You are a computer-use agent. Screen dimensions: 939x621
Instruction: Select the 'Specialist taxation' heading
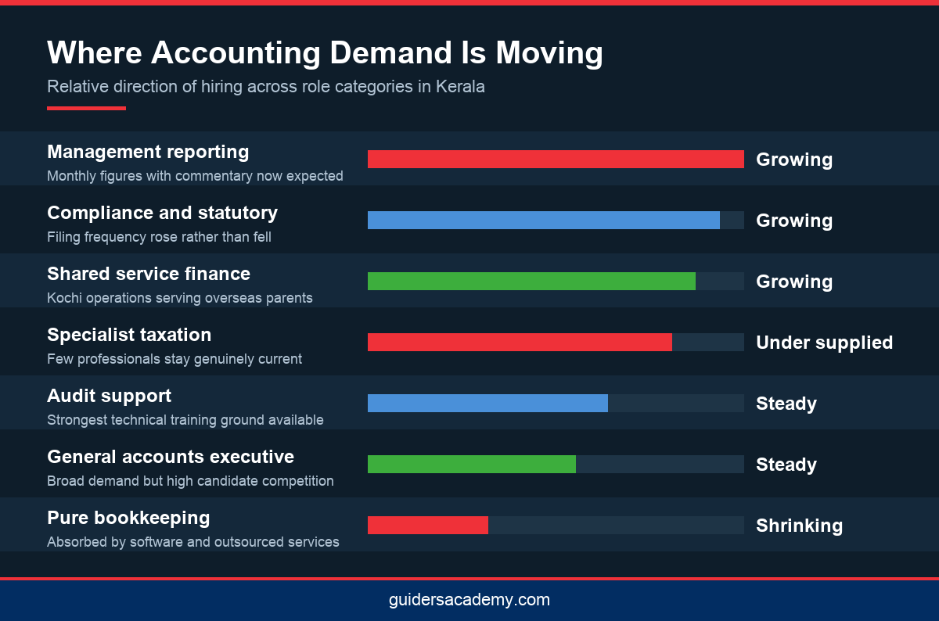(x=129, y=335)
